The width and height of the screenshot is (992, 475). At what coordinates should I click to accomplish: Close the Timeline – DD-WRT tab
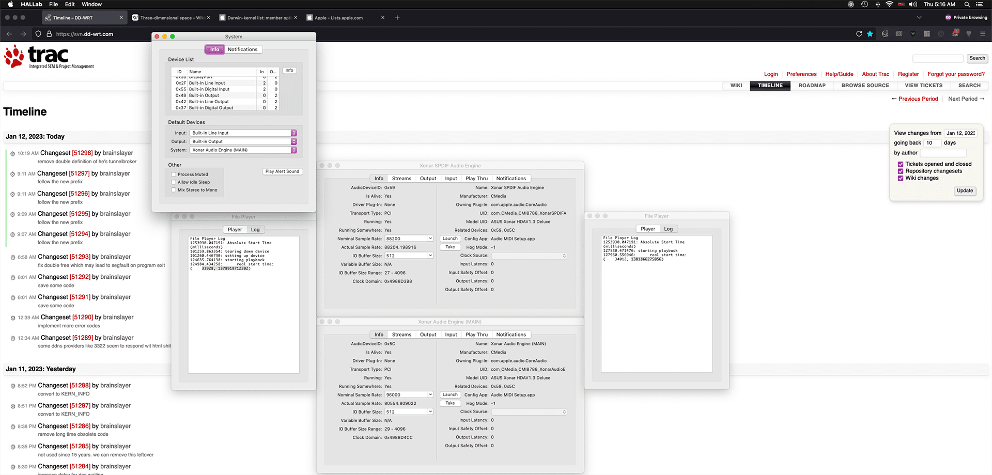pyautogui.click(x=121, y=18)
